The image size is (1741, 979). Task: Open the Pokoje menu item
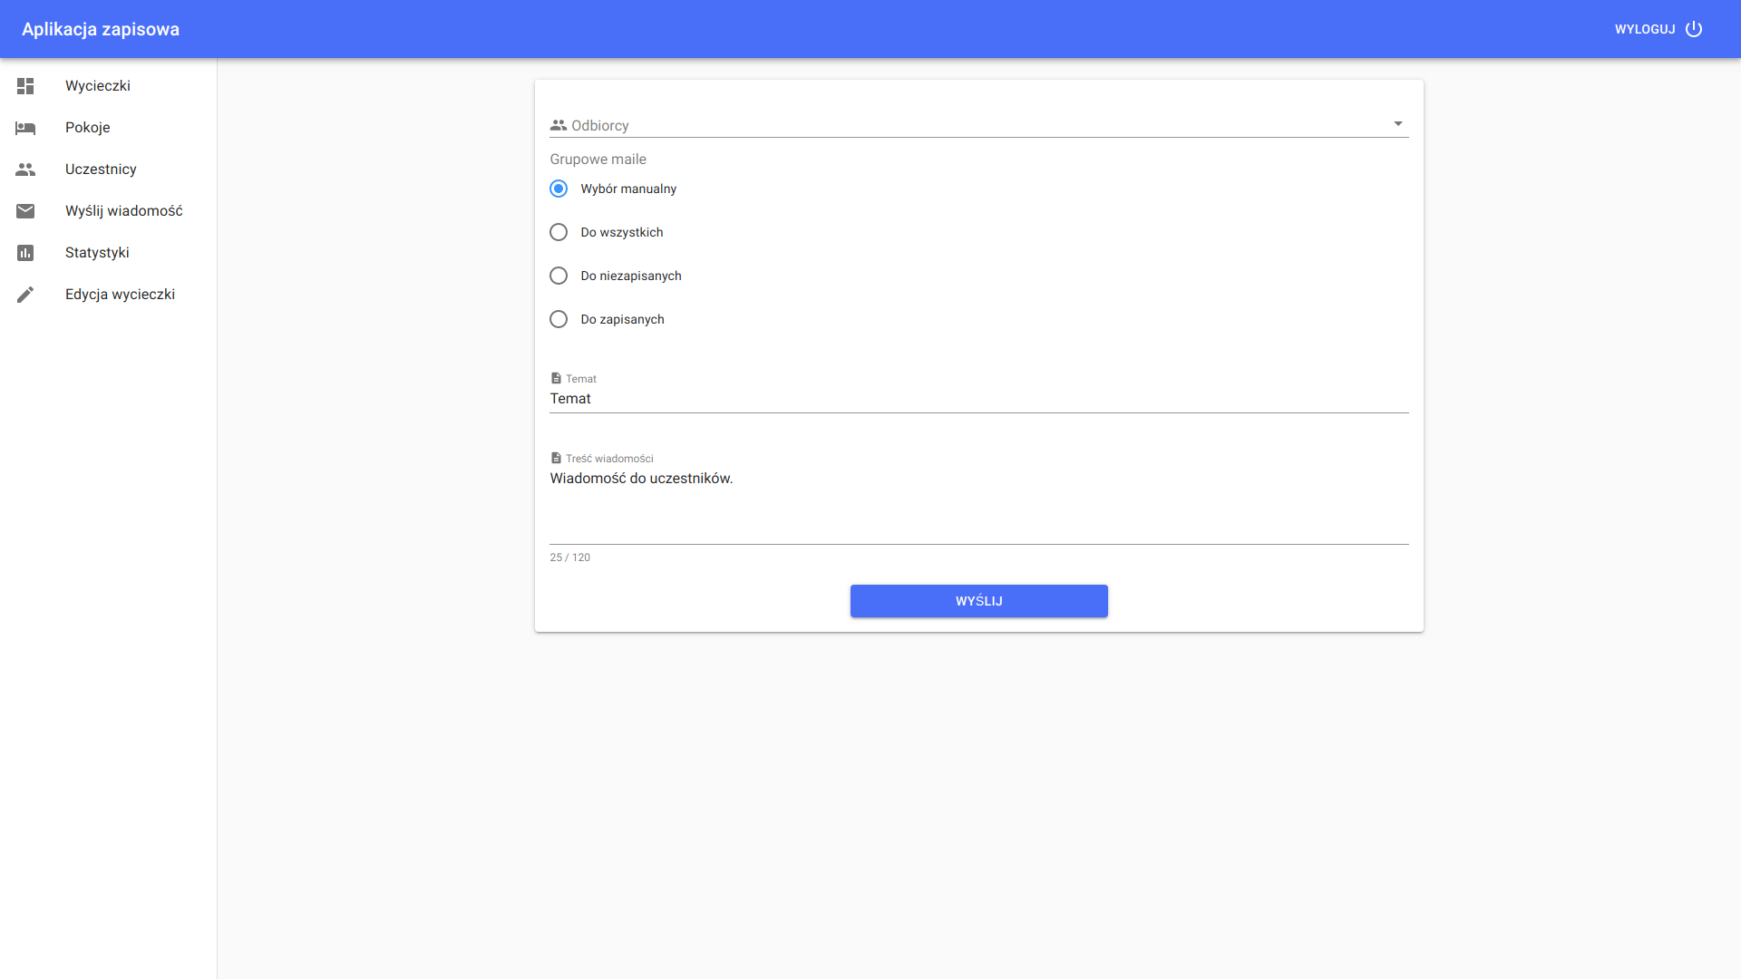[x=88, y=128]
